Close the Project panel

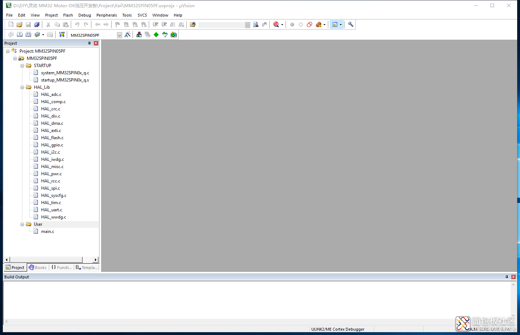(x=96, y=43)
